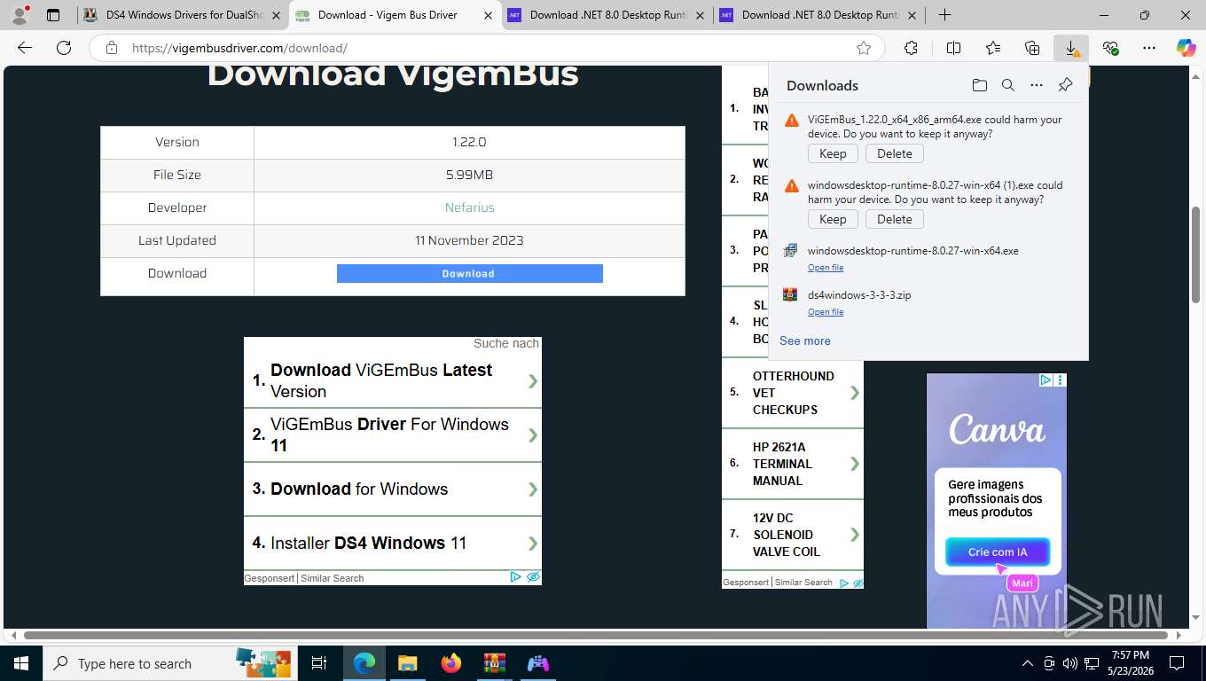This screenshot has width=1206, height=681.
Task: Switch to DS4 Windows Drivers tab
Action: tap(184, 15)
